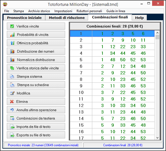Open the File menu
The image size is (166, 151).
[7, 11]
